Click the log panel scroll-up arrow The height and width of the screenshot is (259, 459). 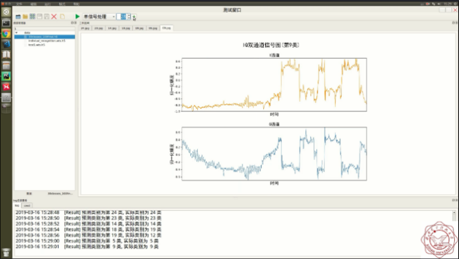coord(454,212)
